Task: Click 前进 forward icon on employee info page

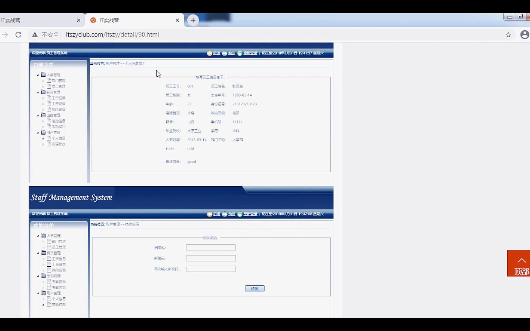Action: [225, 53]
